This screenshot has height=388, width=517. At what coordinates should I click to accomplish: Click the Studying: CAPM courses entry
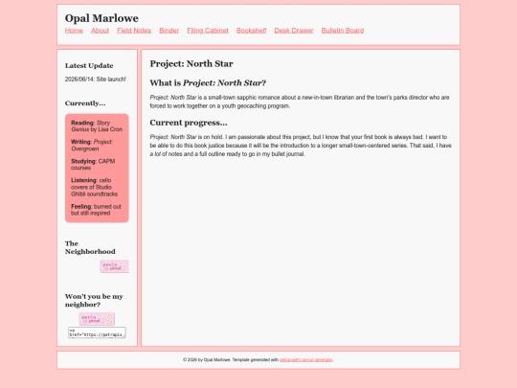93,165
